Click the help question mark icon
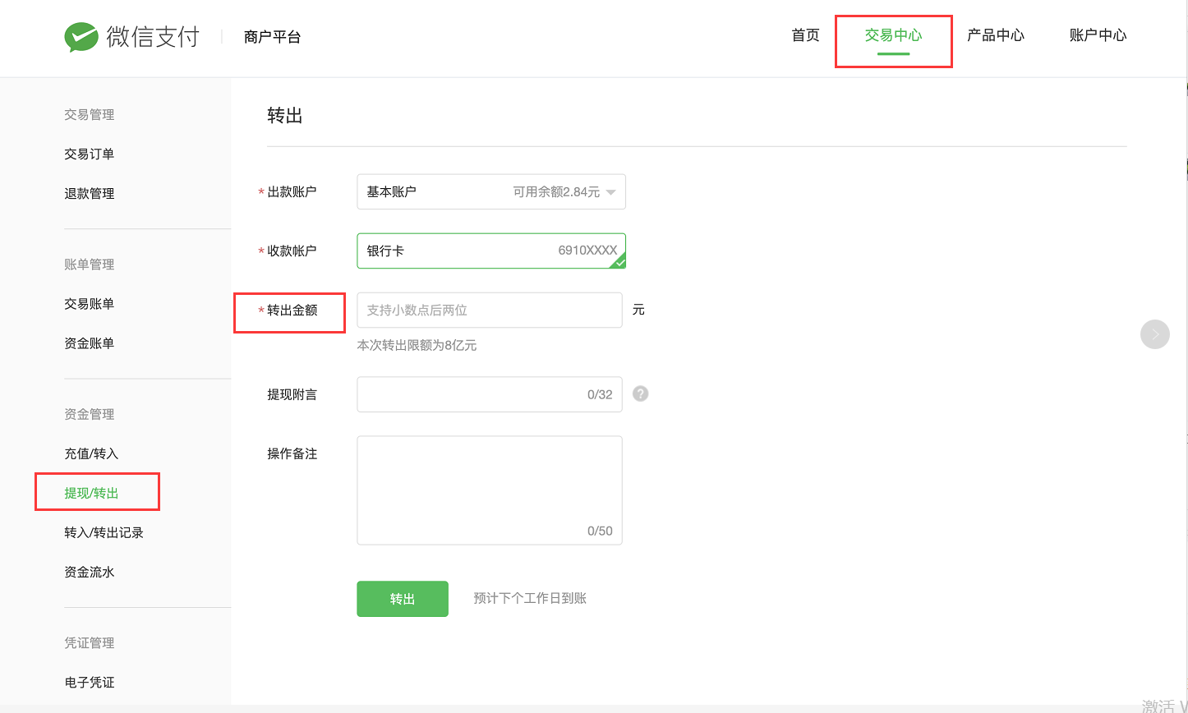The image size is (1188, 713). [x=641, y=393]
